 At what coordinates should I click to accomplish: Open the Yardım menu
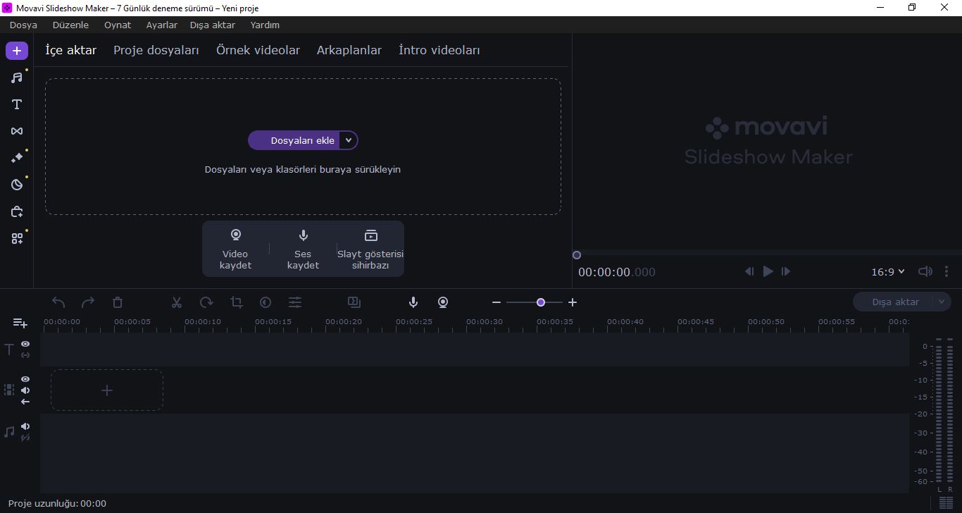click(265, 25)
